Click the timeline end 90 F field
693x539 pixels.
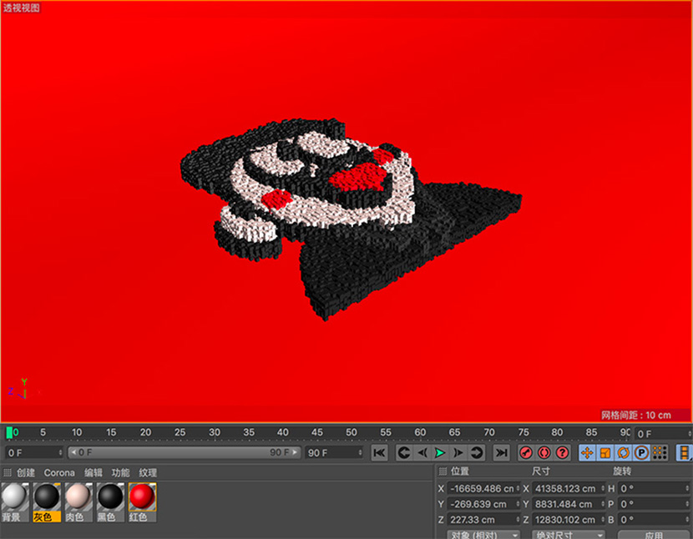click(334, 453)
